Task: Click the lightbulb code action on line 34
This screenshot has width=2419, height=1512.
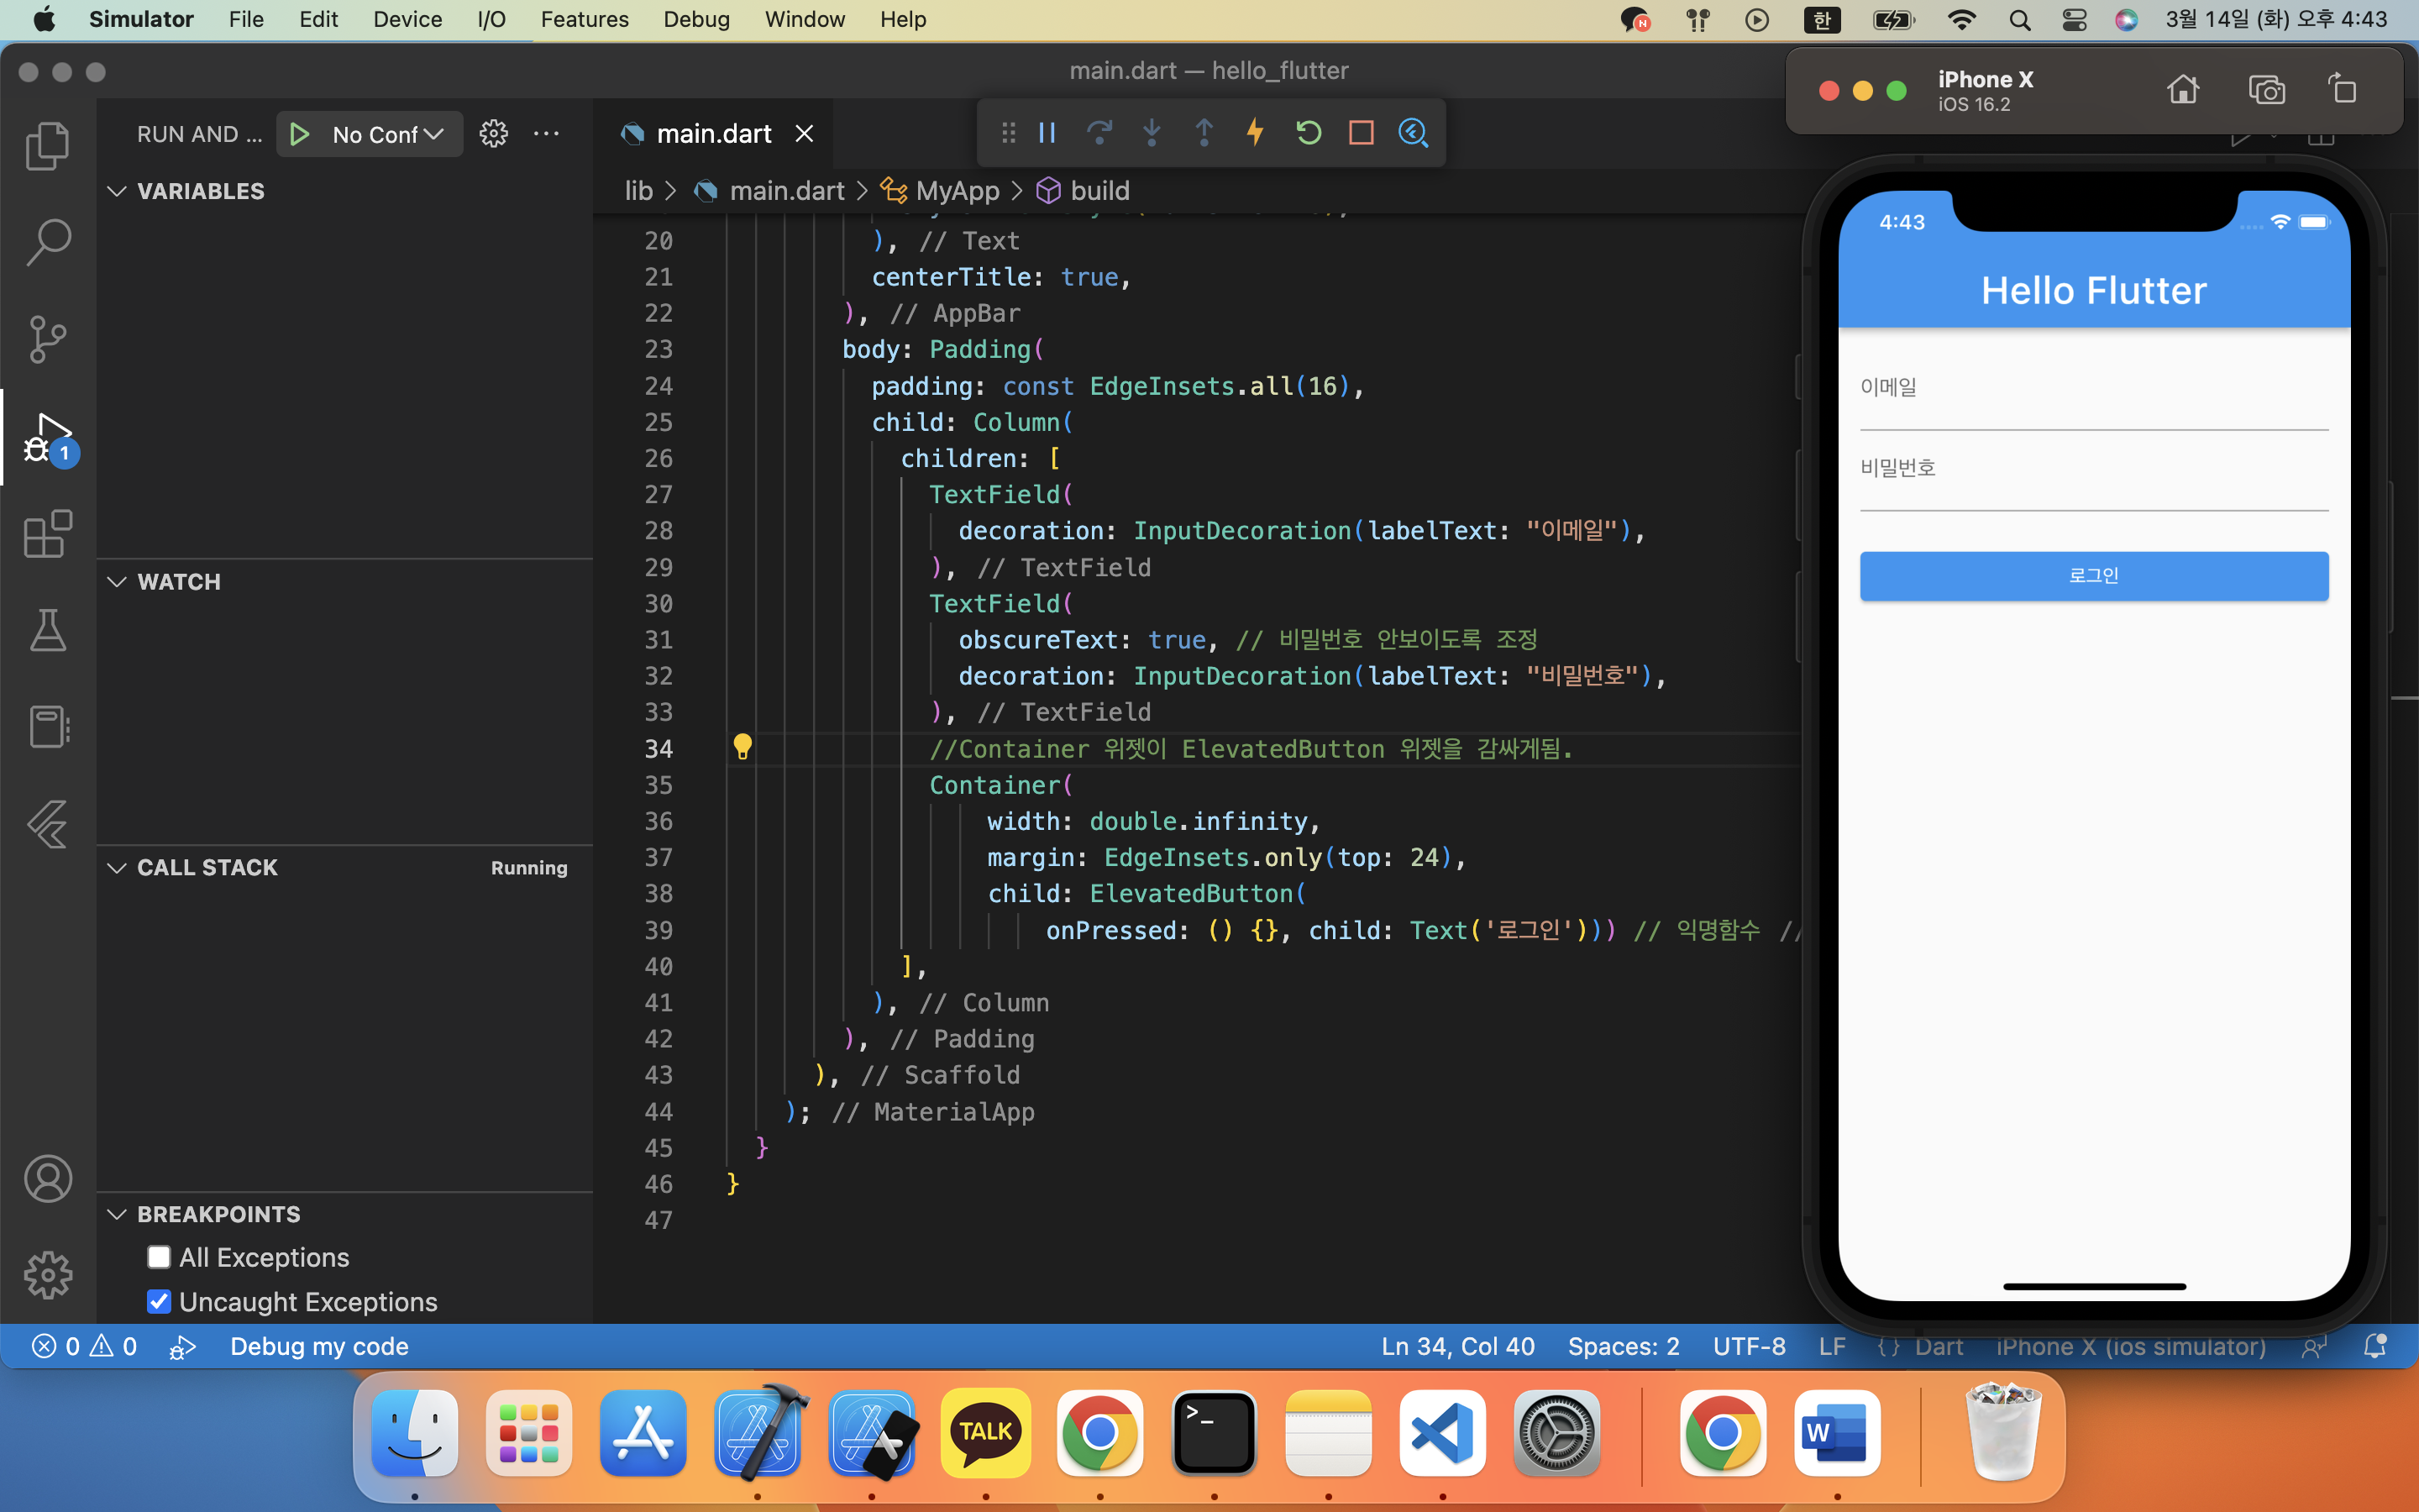Action: (x=742, y=747)
